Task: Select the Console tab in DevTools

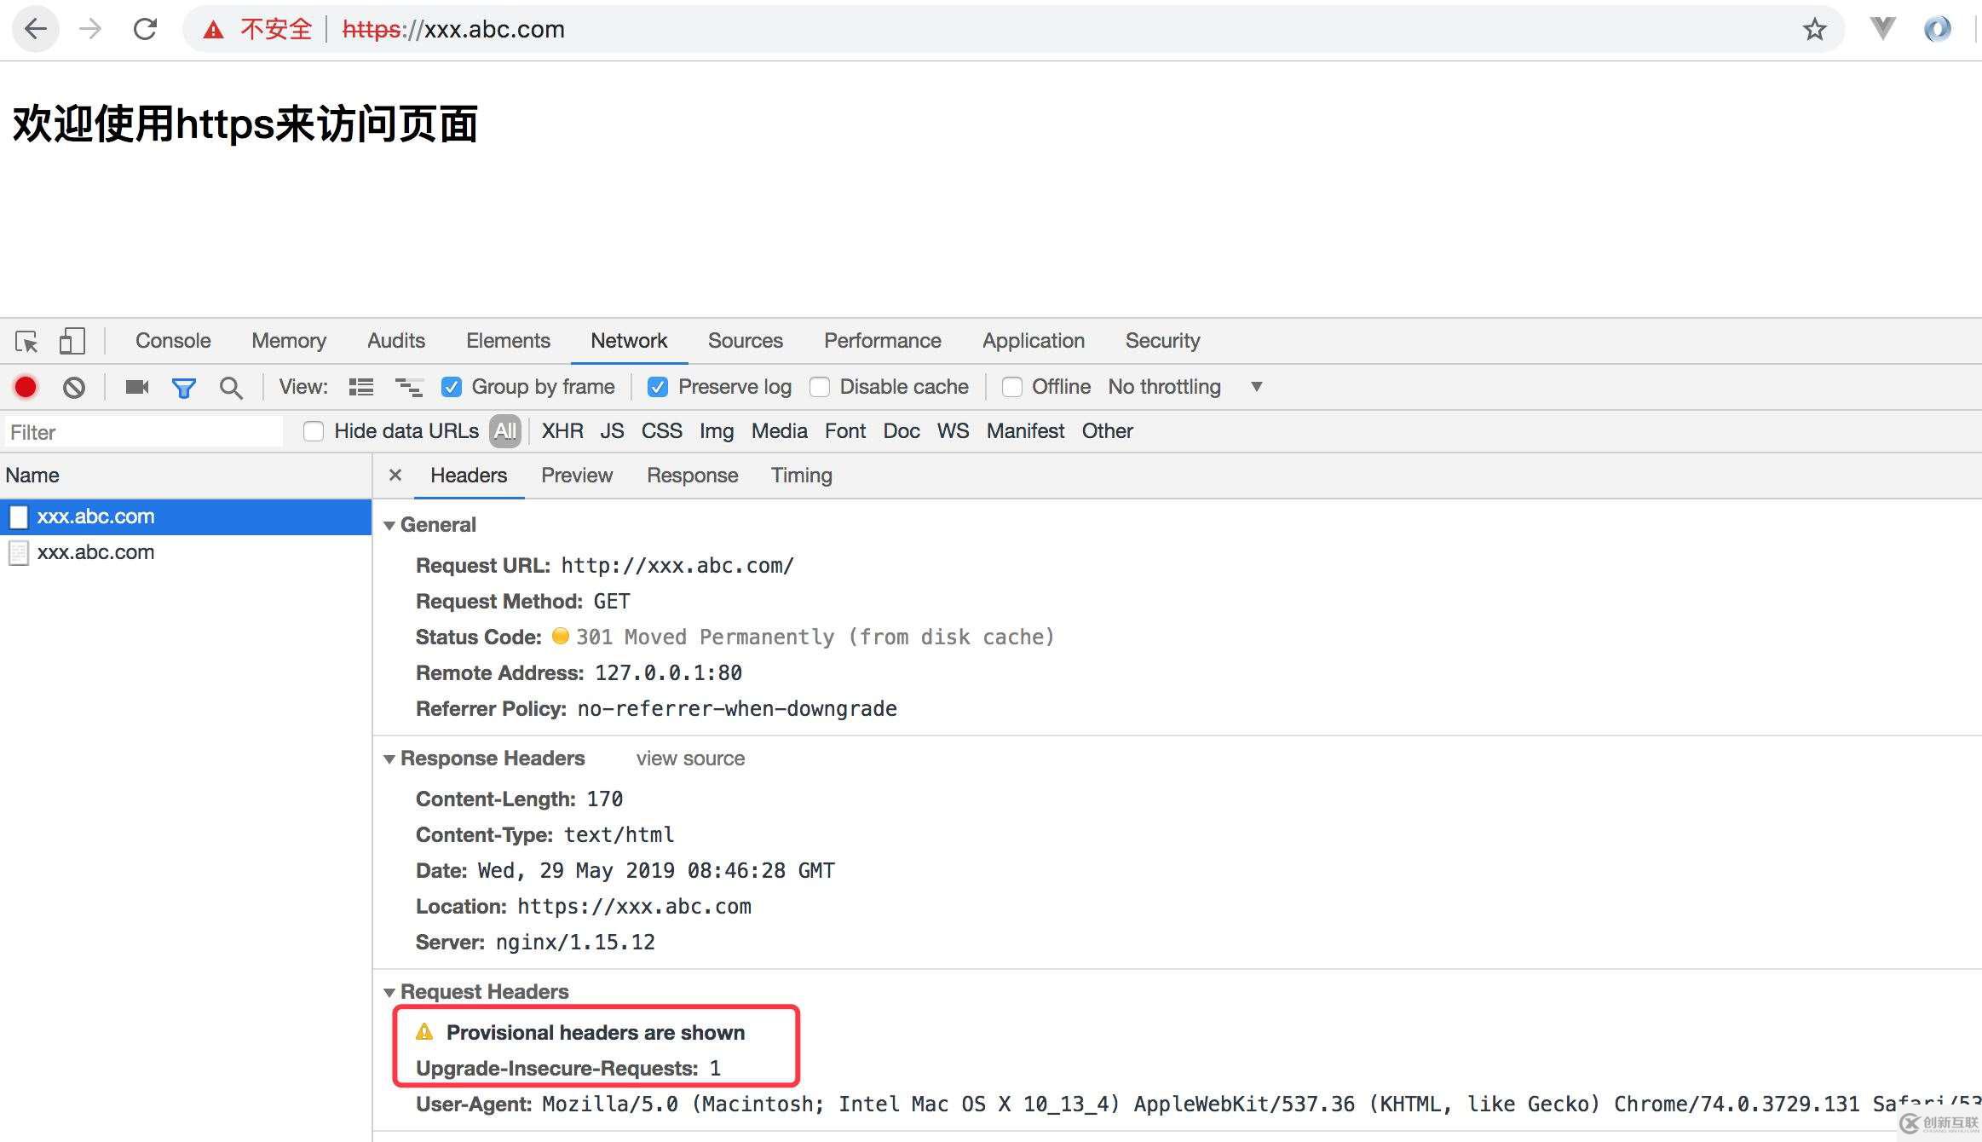Action: [173, 340]
